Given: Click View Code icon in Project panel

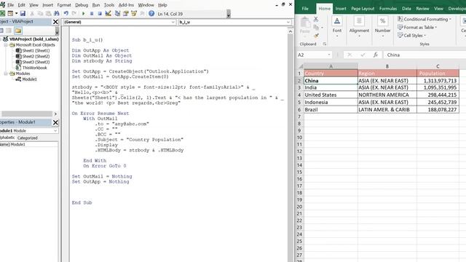Looking at the screenshot, I should (1, 31).
